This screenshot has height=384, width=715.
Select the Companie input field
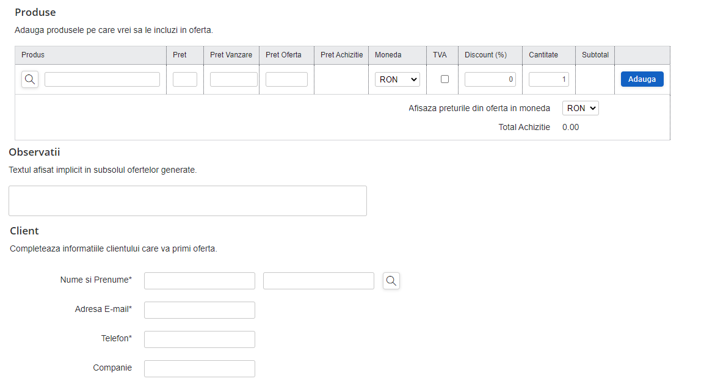[x=200, y=369]
